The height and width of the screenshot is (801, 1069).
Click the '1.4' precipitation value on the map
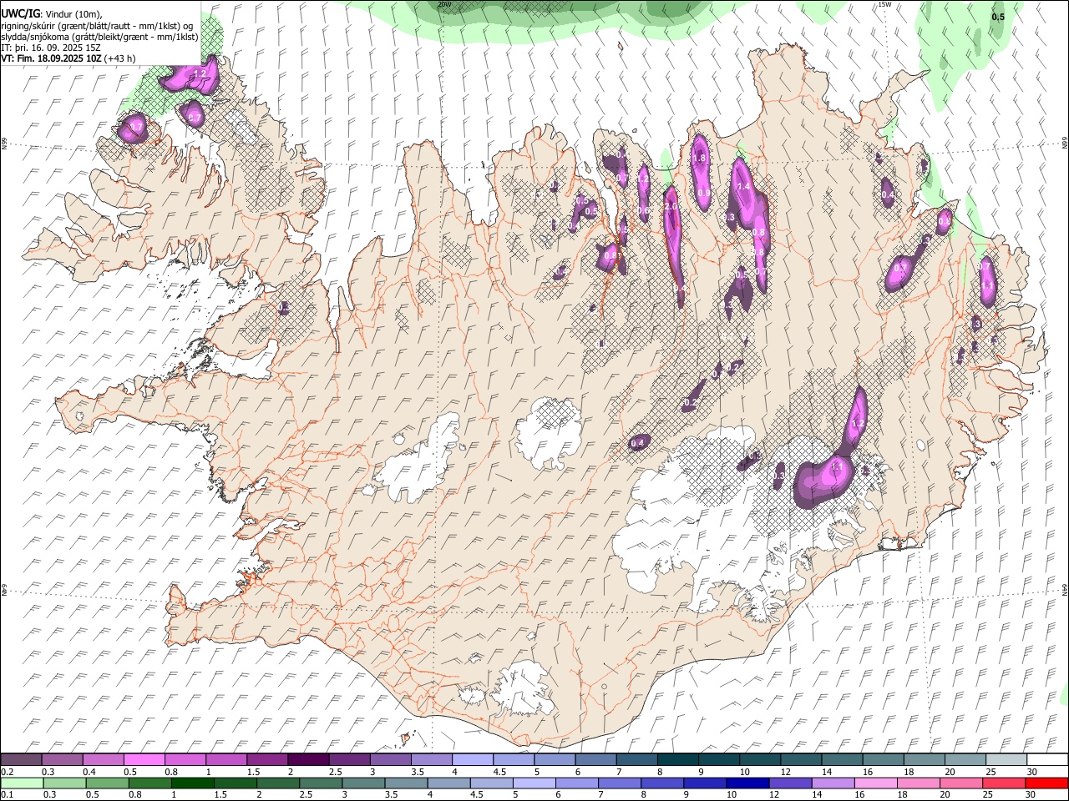click(x=743, y=187)
